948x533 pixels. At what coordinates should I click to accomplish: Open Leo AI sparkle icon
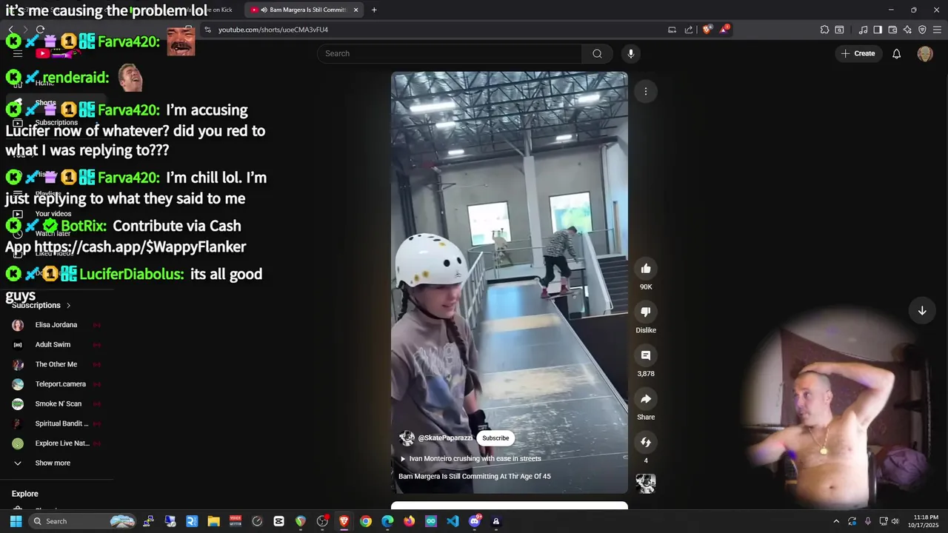coord(907,30)
